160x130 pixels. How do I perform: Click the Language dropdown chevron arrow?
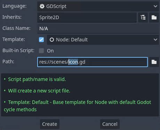pos(155,6)
